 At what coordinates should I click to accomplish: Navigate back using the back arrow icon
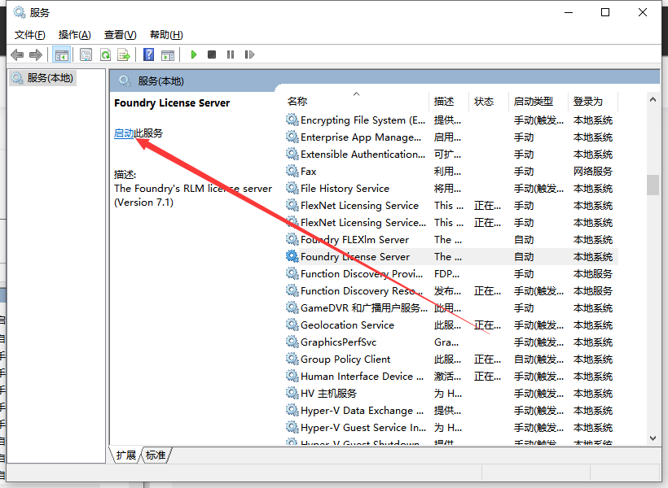[x=17, y=54]
